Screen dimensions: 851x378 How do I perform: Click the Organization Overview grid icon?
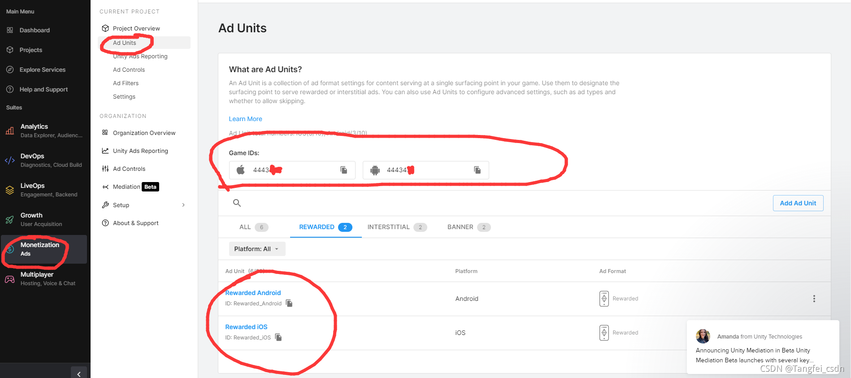[105, 132]
